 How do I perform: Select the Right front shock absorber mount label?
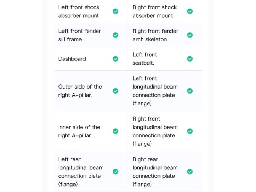tap(155, 12)
